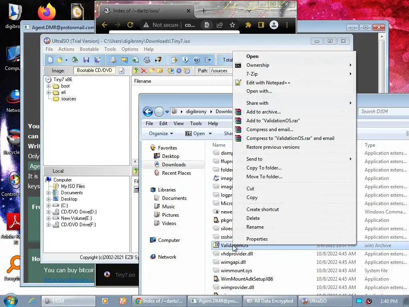Click Explorer's blue Back arrow button
This screenshot has height=307, width=409.
coord(148,112)
